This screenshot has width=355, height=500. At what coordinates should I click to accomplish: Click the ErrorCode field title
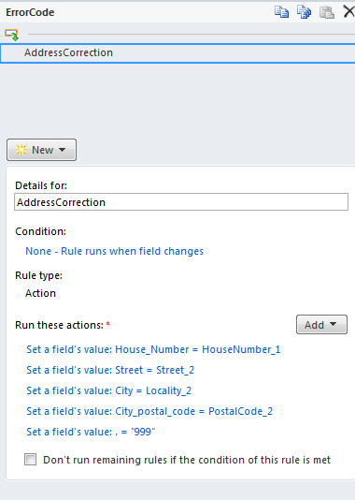tap(30, 12)
